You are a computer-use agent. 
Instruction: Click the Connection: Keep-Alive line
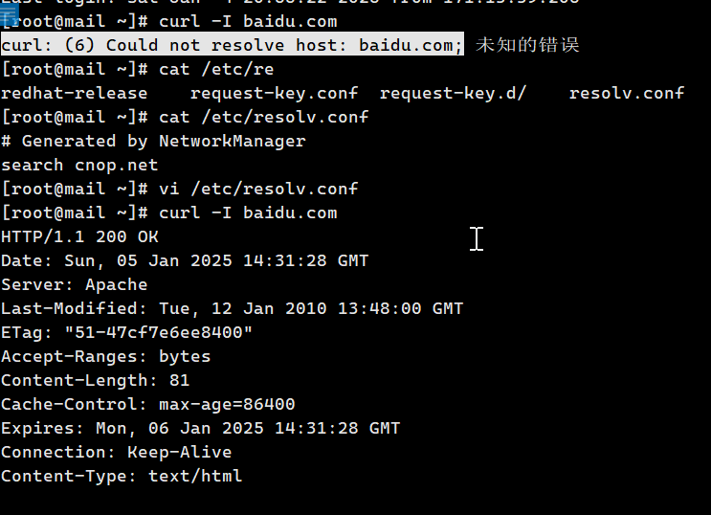[x=117, y=452]
